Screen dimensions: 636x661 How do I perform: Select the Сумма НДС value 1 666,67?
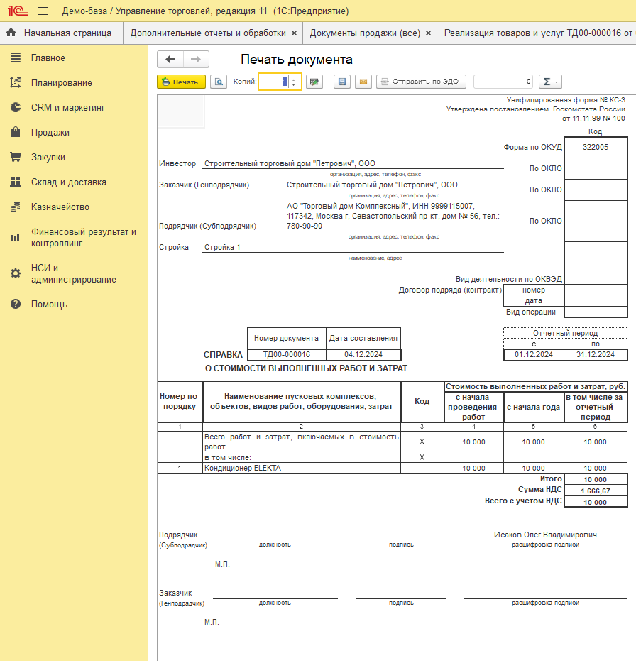click(x=595, y=491)
